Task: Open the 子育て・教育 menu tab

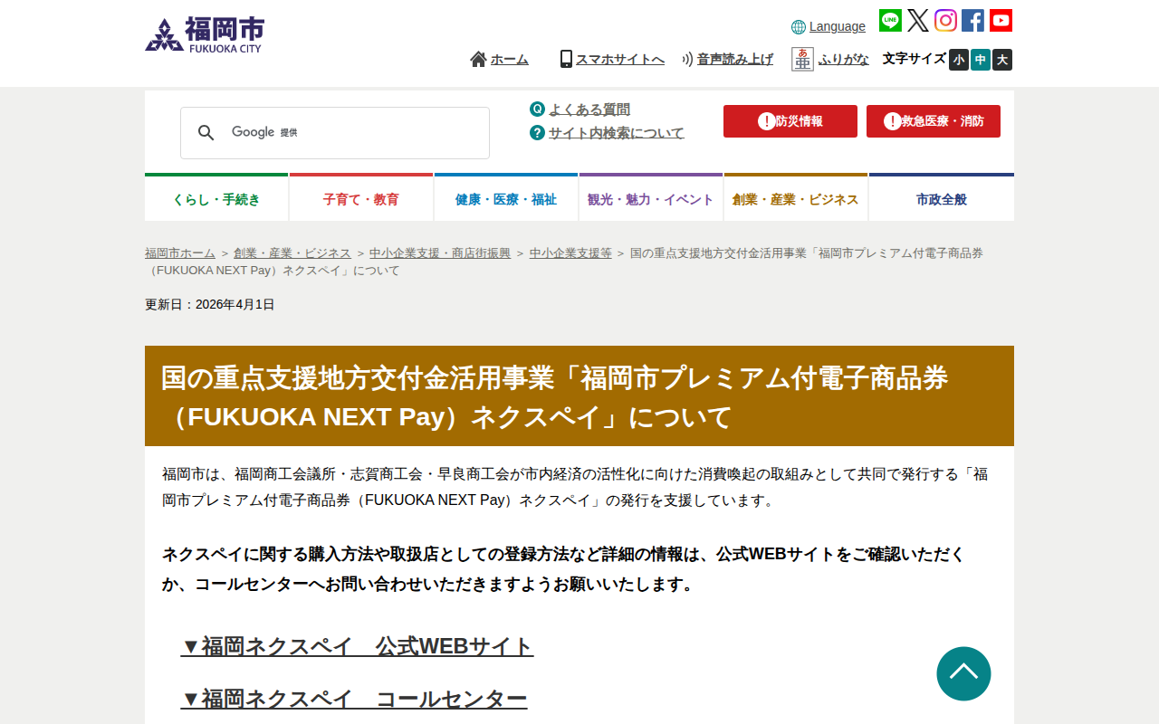Action: (361, 197)
